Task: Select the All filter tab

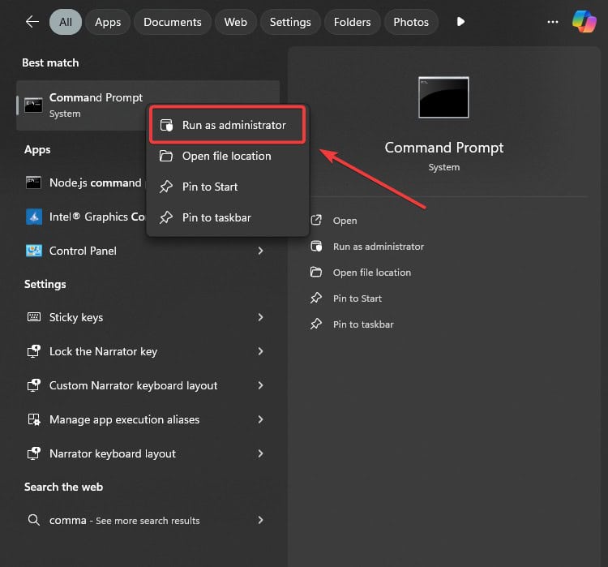Action: pos(66,22)
